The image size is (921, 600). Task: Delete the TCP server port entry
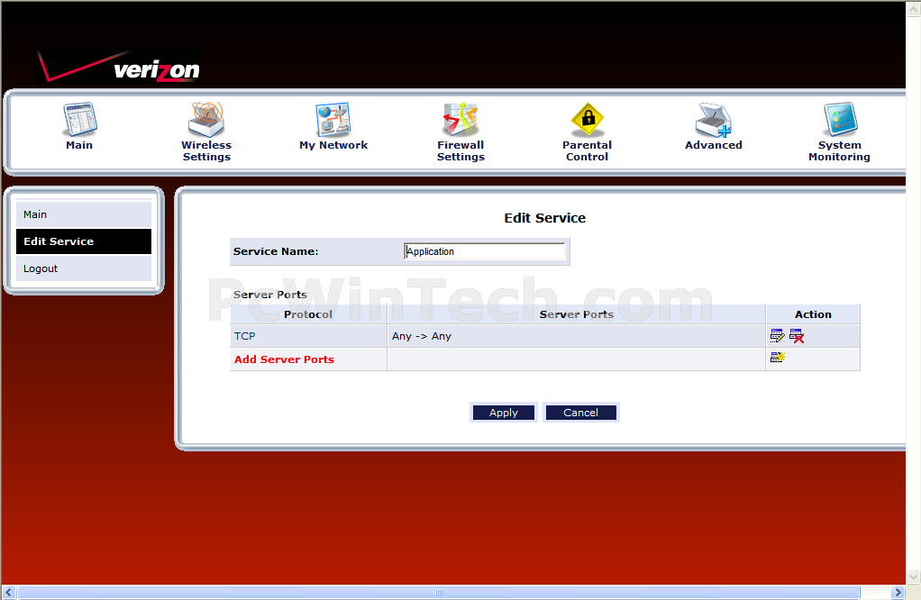click(x=797, y=336)
